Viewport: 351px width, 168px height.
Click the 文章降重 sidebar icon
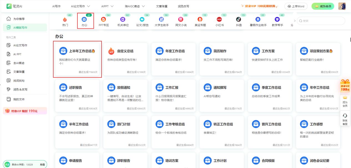8,72
